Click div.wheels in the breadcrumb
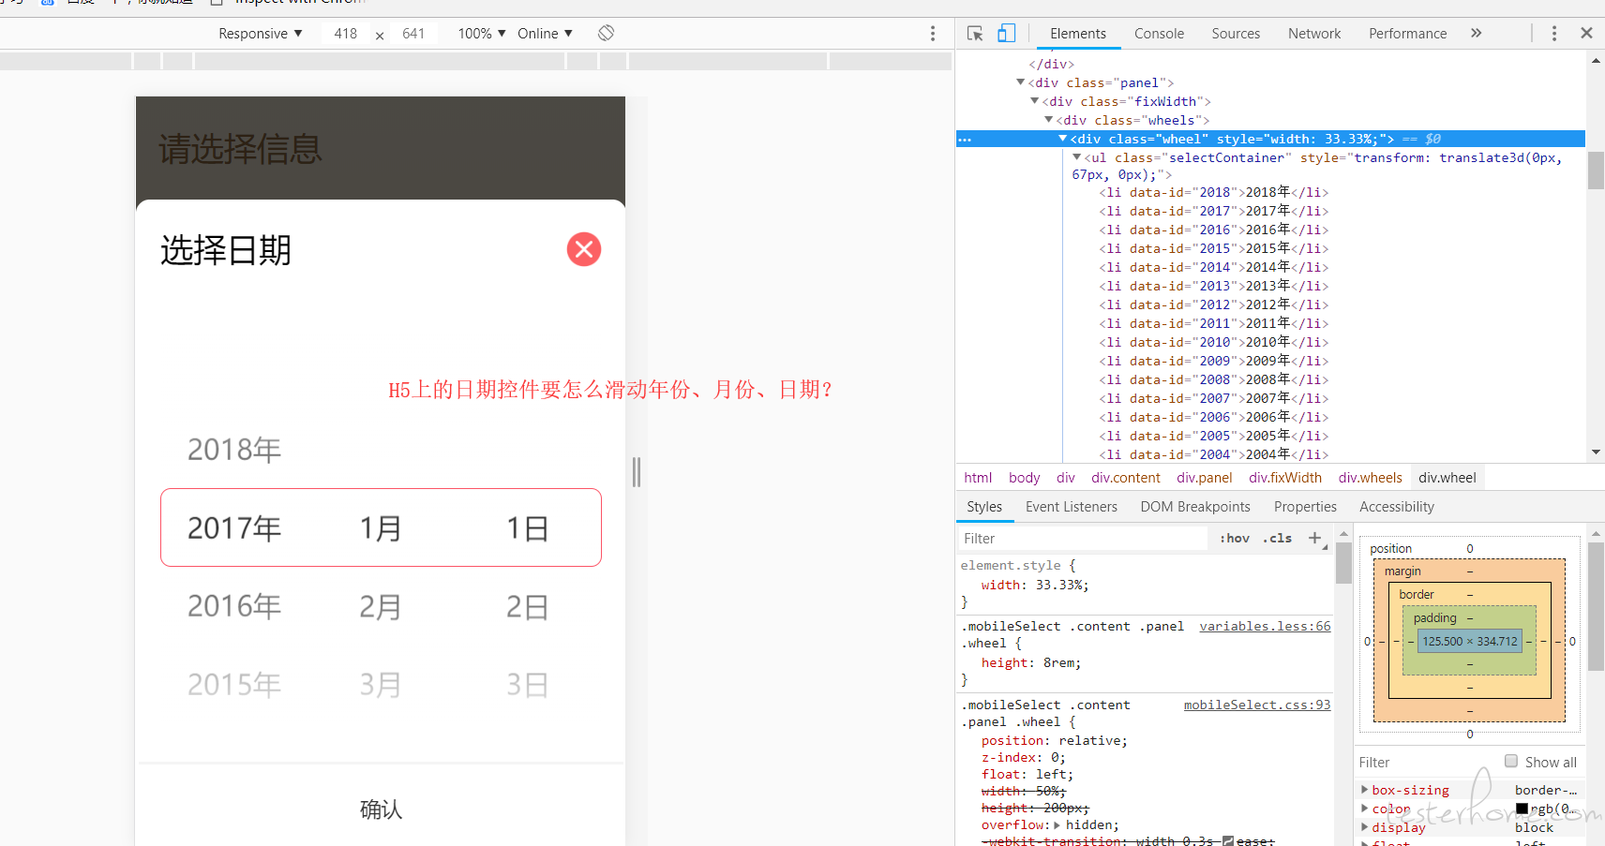Viewport: 1605px width, 846px height. coord(1370,478)
